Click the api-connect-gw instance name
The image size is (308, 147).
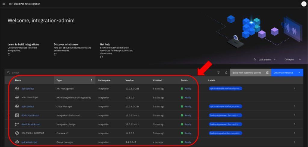point(29,97)
